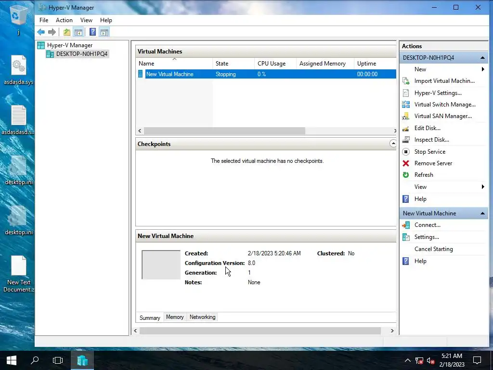Click the VM Settings icon in Actions
The width and height of the screenshot is (493, 370).
[x=406, y=237]
